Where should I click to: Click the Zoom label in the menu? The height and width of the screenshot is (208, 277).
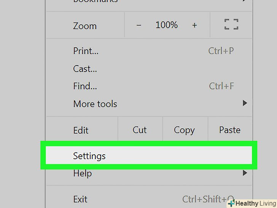coord(85,26)
